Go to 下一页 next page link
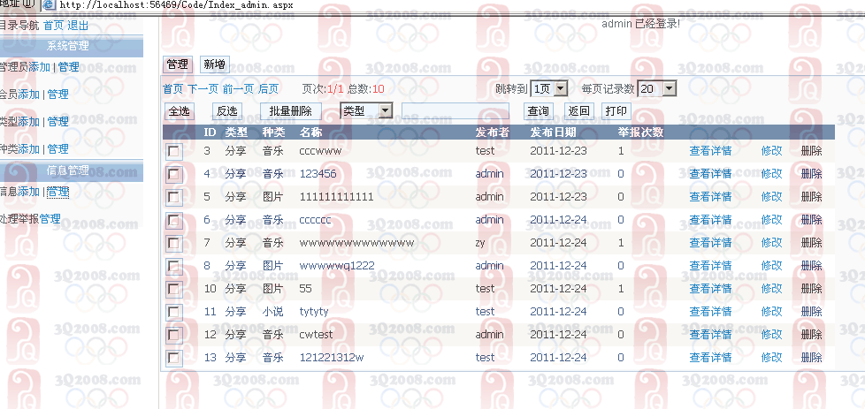The width and height of the screenshot is (865, 409). pyautogui.click(x=203, y=89)
